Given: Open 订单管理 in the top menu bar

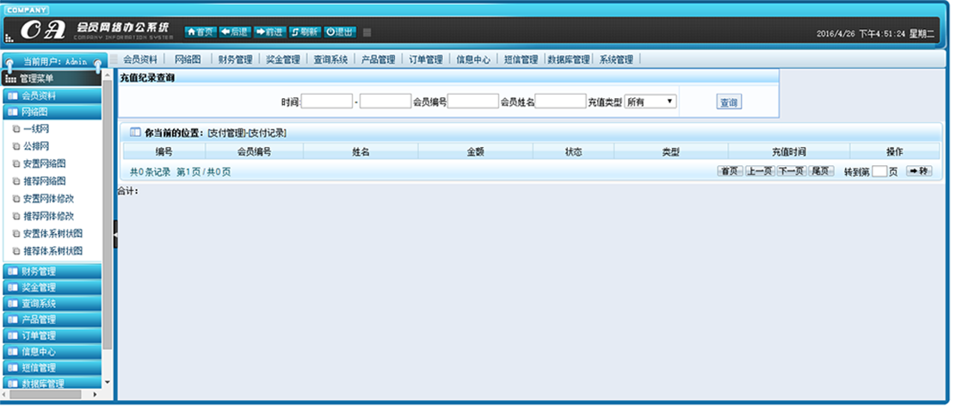Looking at the screenshot, I should [426, 59].
